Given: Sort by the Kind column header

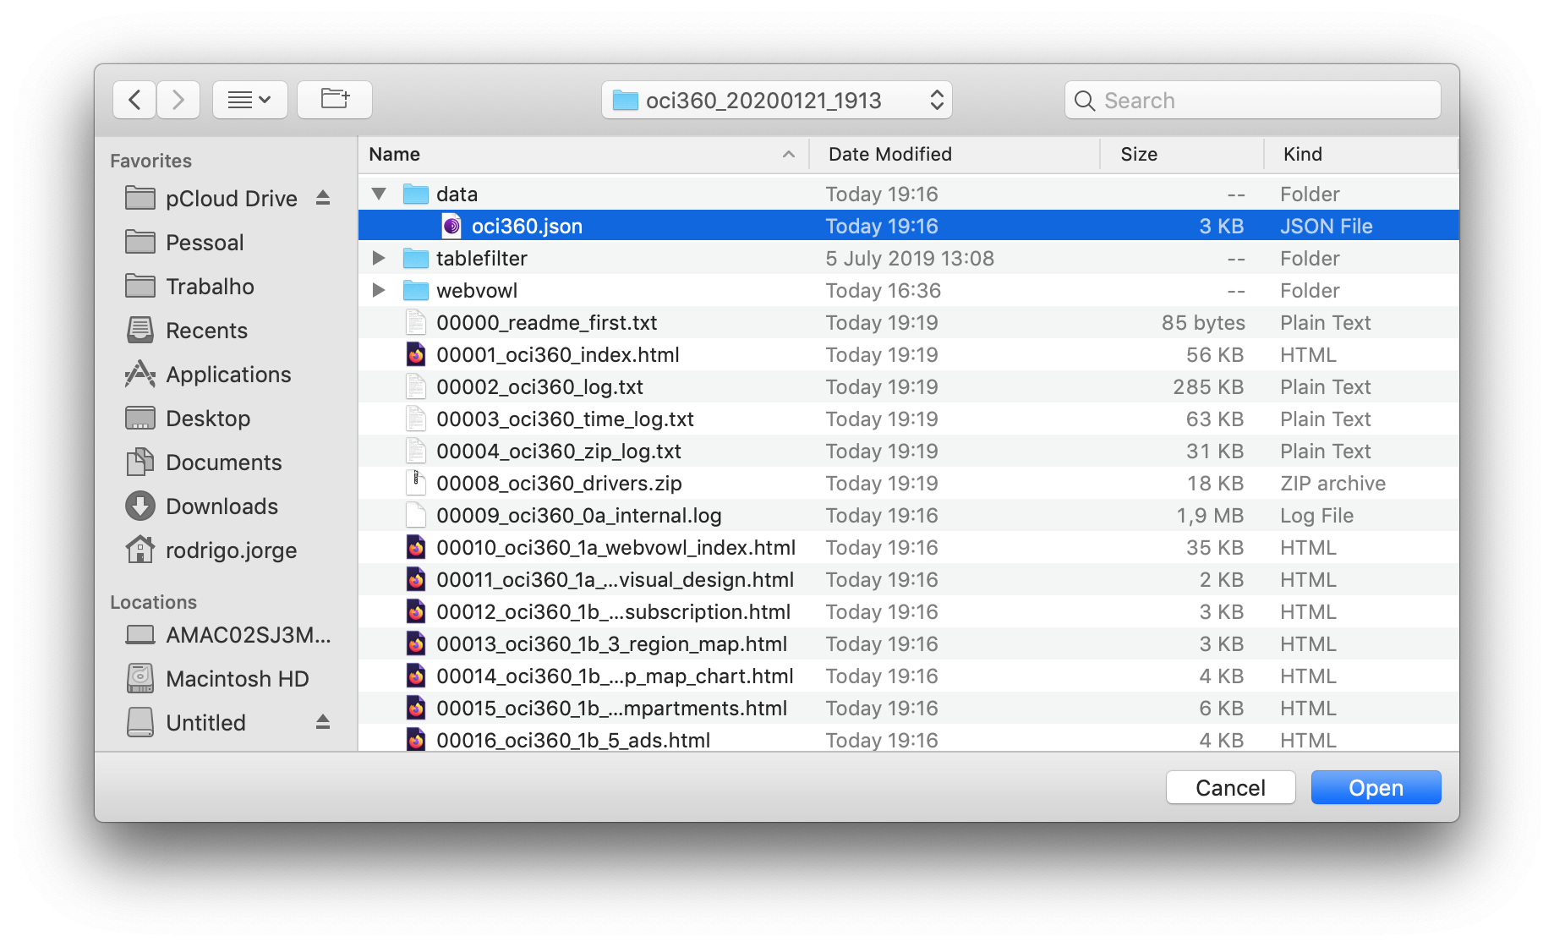Looking at the screenshot, I should coord(1360,154).
